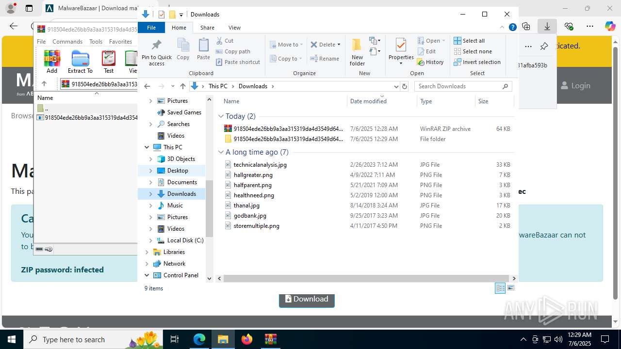
Task: Expand Local Disk (C:) node
Action: pos(150,240)
